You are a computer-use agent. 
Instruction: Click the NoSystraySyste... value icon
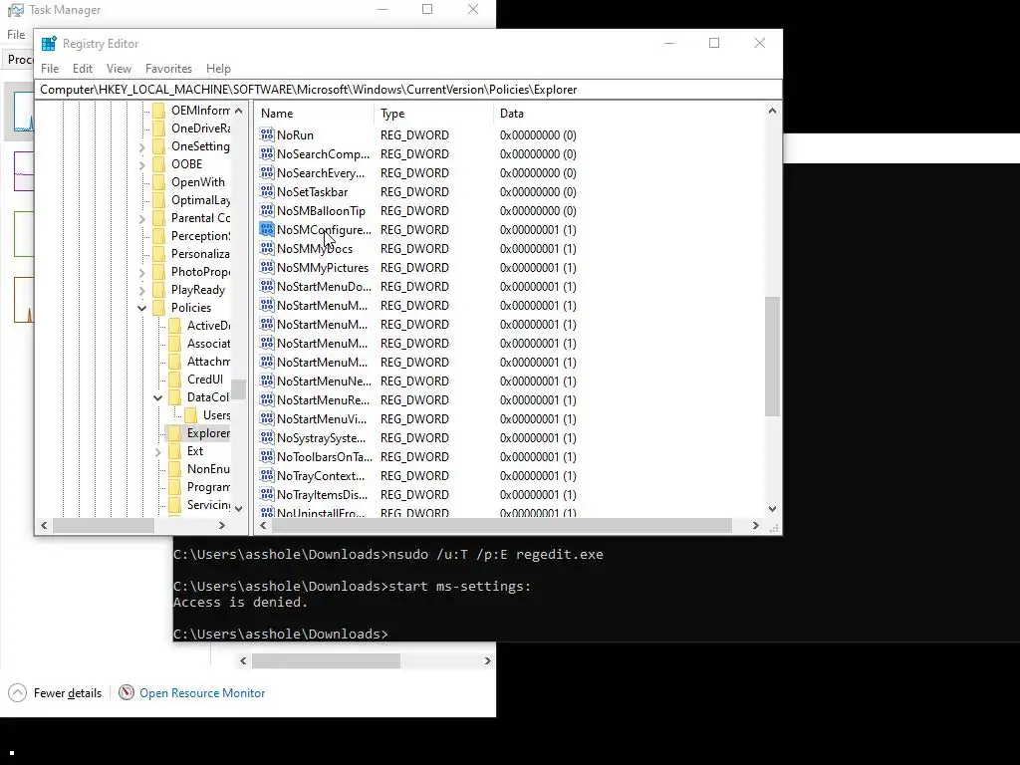point(267,437)
